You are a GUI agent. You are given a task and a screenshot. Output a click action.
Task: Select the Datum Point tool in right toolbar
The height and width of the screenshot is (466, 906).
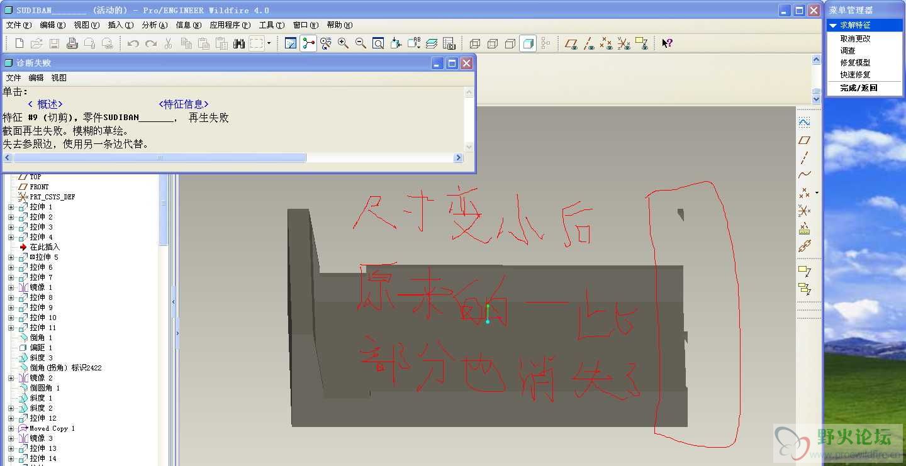pyautogui.click(x=804, y=192)
